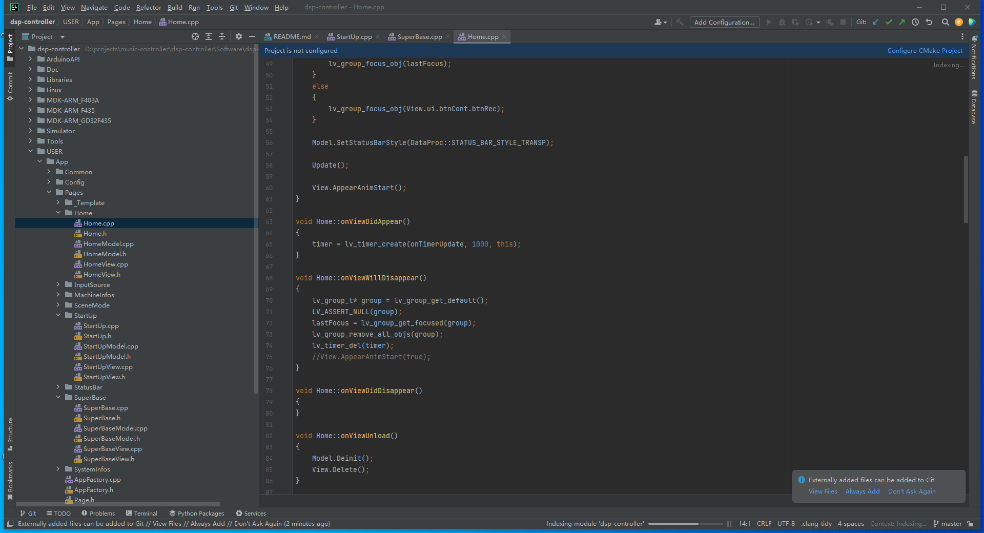The width and height of the screenshot is (984, 533).
Task: Expand the ArduinoAPI folder
Action: pyautogui.click(x=30, y=59)
